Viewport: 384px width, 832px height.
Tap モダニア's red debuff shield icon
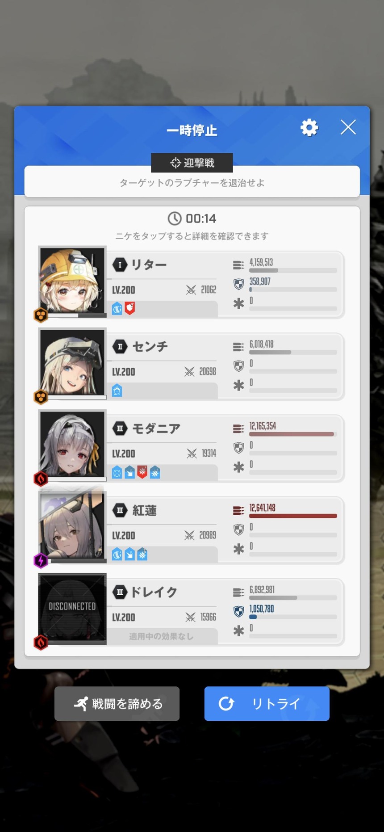click(142, 472)
